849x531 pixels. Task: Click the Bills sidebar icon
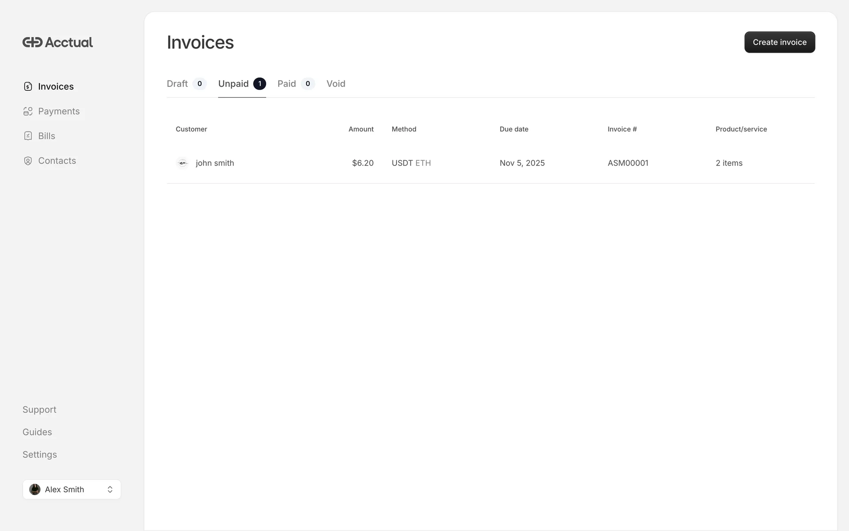28,136
